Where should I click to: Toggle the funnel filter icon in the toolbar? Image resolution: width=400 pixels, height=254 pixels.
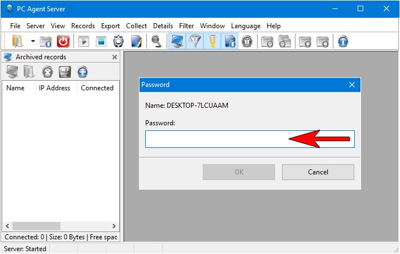pos(195,41)
